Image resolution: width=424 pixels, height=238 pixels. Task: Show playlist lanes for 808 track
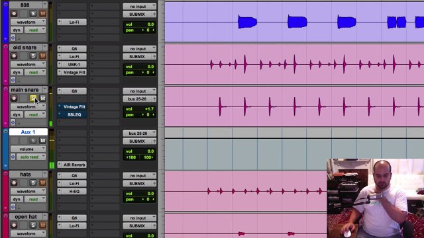pos(5,38)
